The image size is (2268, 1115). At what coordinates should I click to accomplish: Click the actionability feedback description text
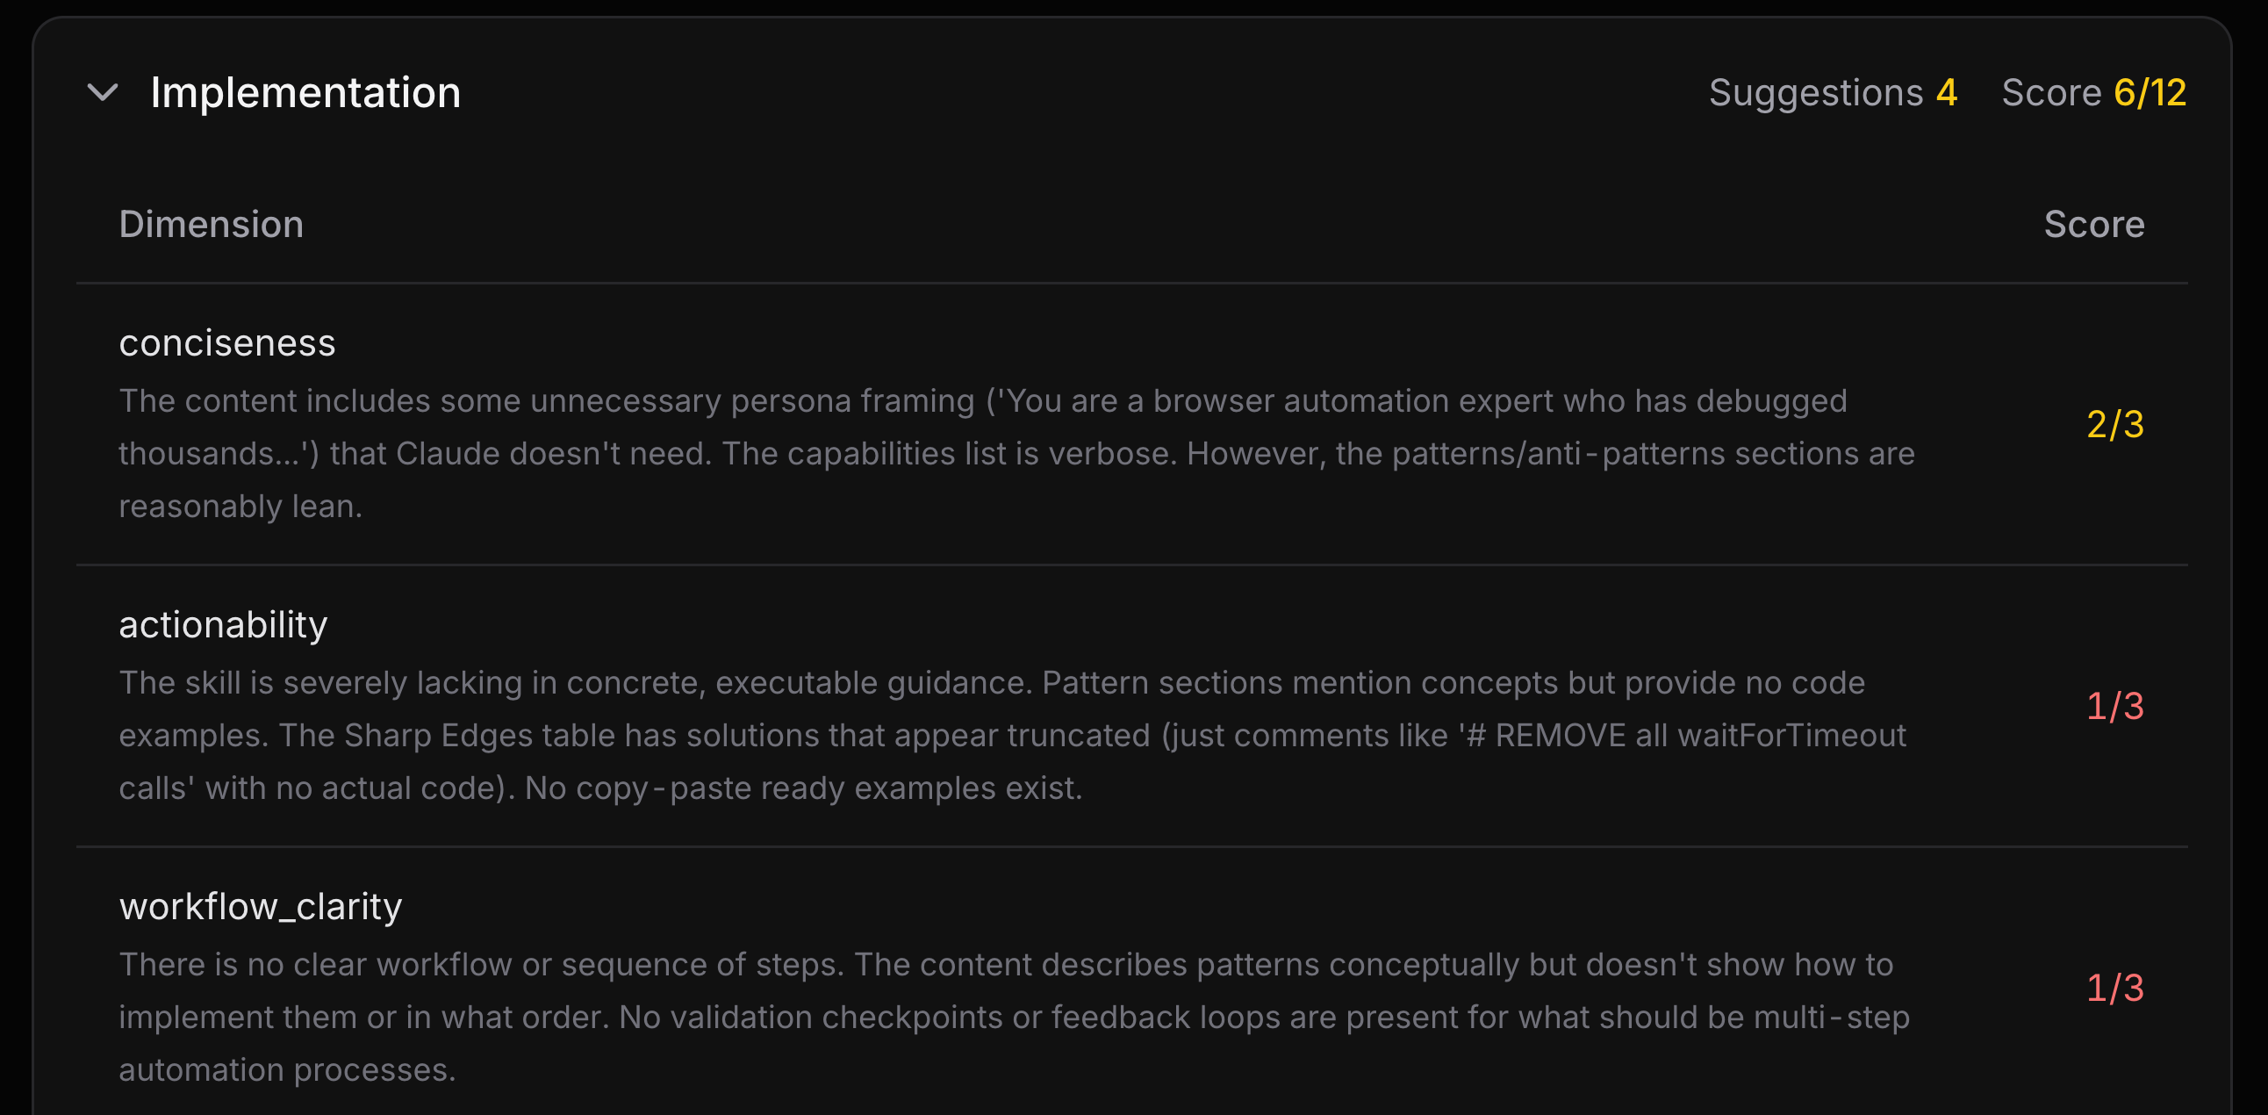pyautogui.click(x=1013, y=736)
